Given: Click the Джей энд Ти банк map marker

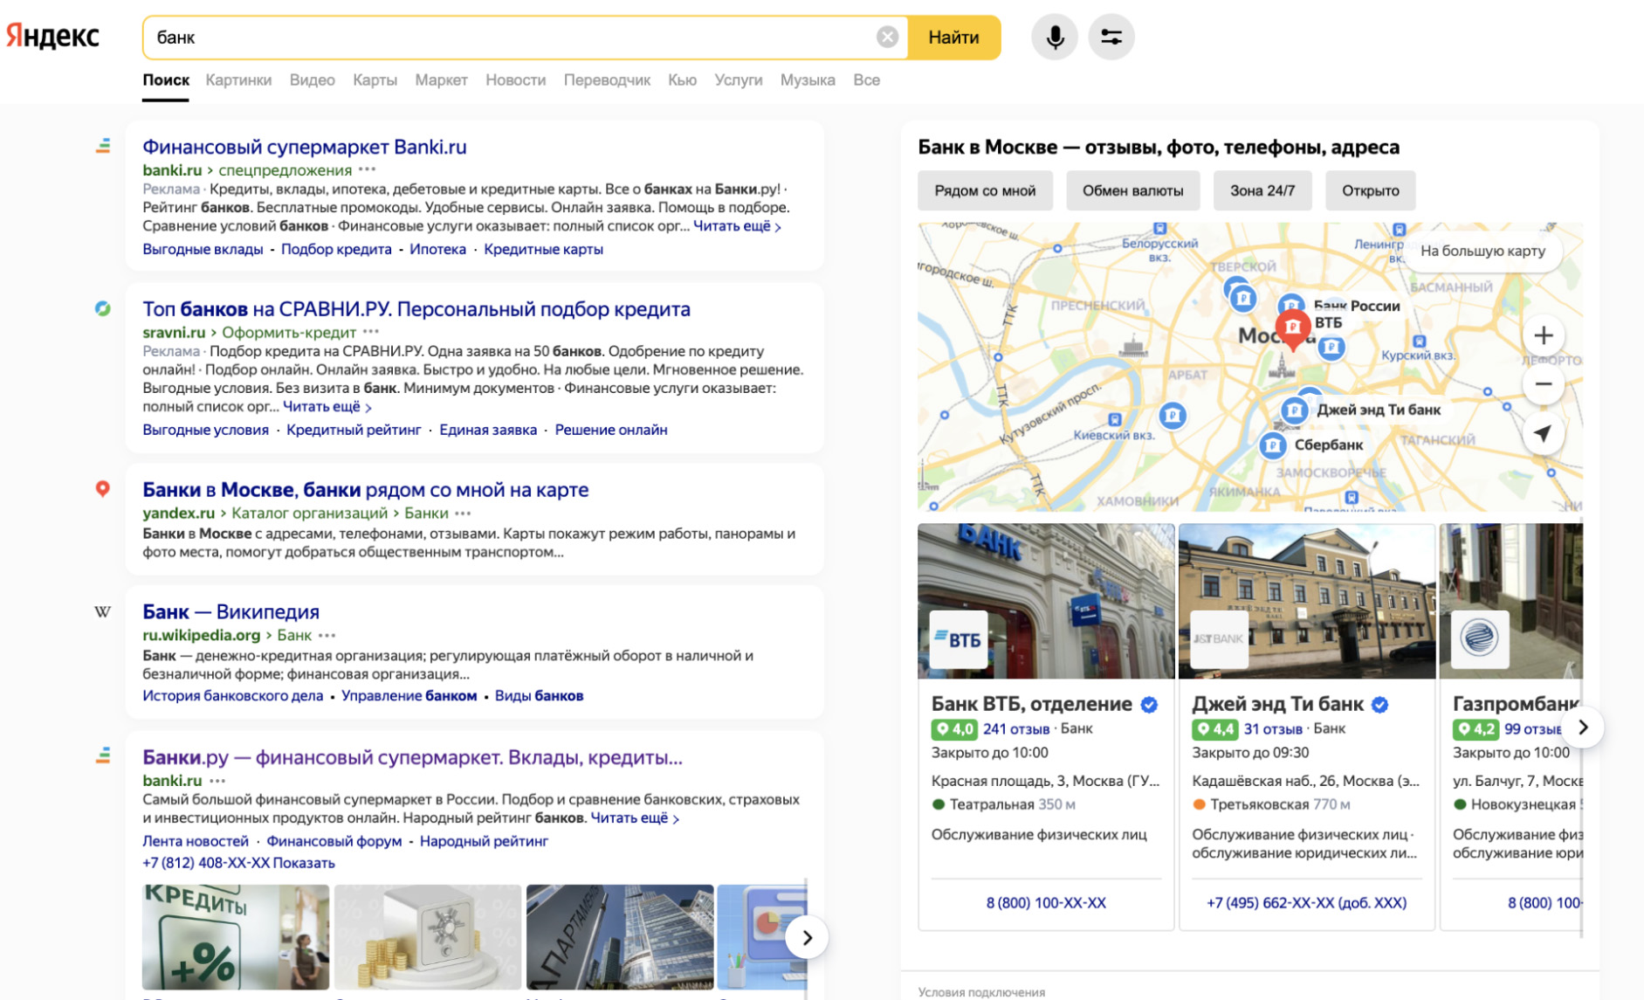Looking at the screenshot, I should [x=1294, y=410].
